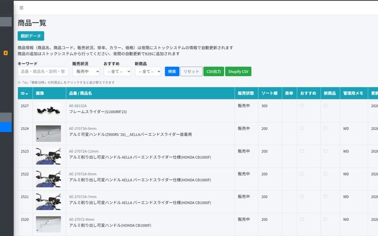
Task: Open thumbnail of product ID 2520
Action: pos(49,225)
